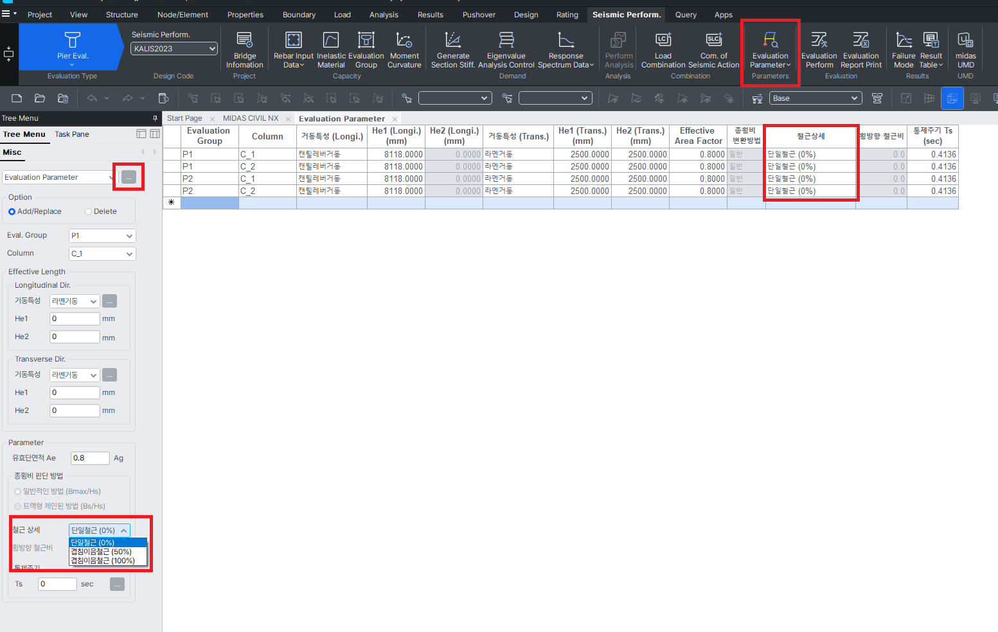
Task: Select the Bs/Hs aspect ratio method
Action: pos(60,506)
